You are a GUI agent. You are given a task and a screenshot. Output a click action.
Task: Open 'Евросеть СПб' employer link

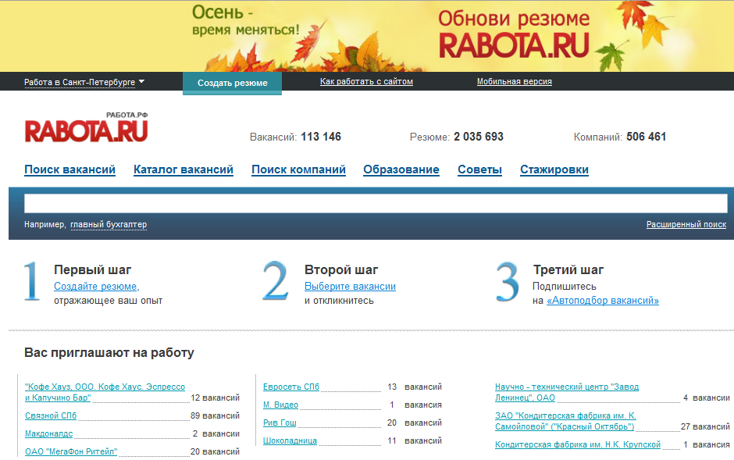[291, 387]
